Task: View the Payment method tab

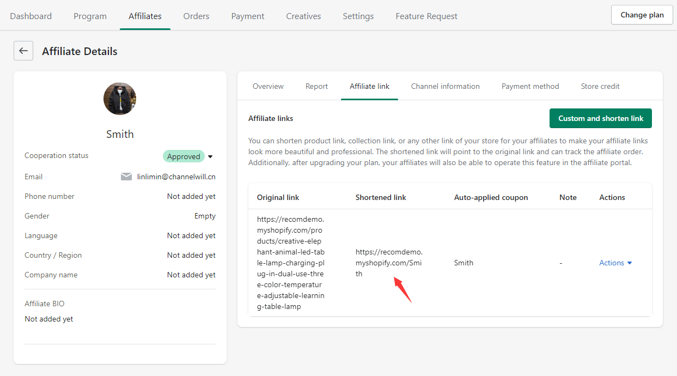Action: [x=530, y=86]
